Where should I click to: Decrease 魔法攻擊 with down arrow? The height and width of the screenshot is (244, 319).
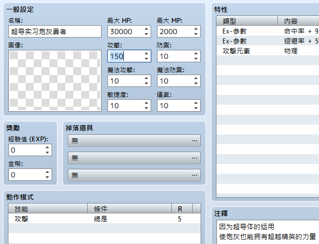pos(146,83)
